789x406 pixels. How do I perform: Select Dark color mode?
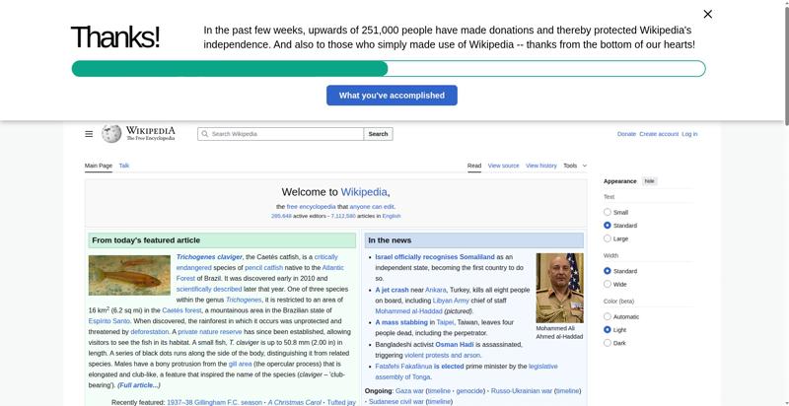[x=608, y=343]
